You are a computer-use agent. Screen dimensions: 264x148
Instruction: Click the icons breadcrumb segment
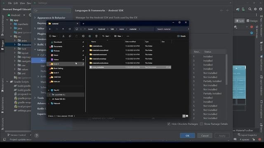click(122, 29)
